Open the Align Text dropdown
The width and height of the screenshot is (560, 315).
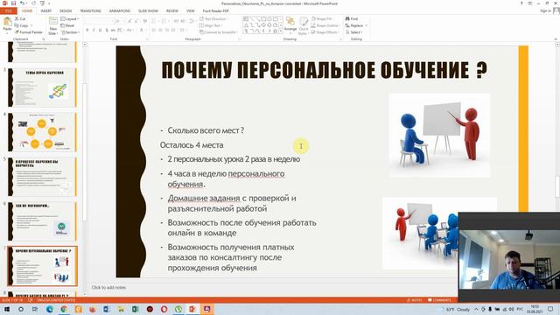[x=211, y=25]
